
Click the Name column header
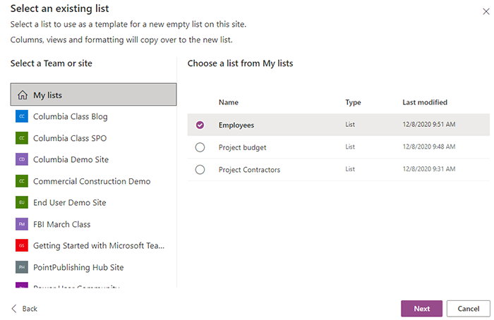pos(229,102)
